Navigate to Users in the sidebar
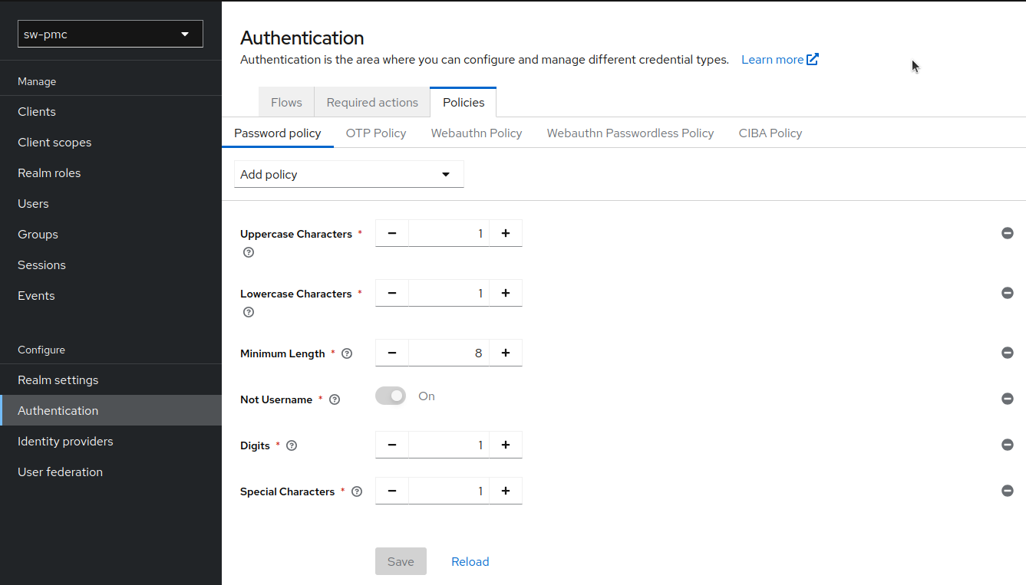The height and width of the screenshot is (585, 1026). pyautogui.click(x=33, y=203)
